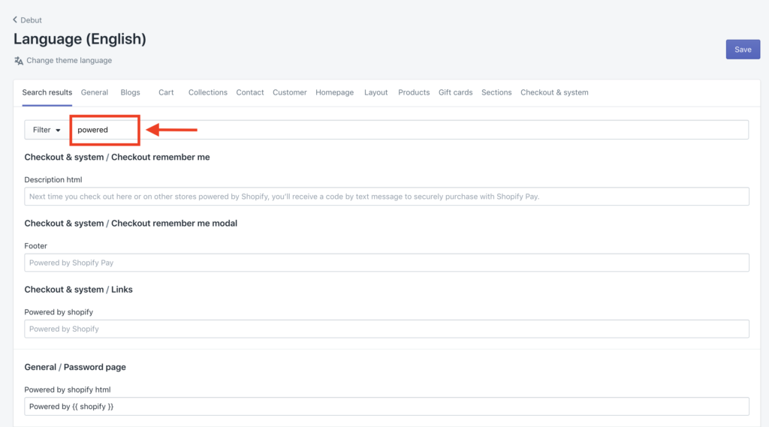
Task: Switch to the Collections tab
Action: pos(207,92)
